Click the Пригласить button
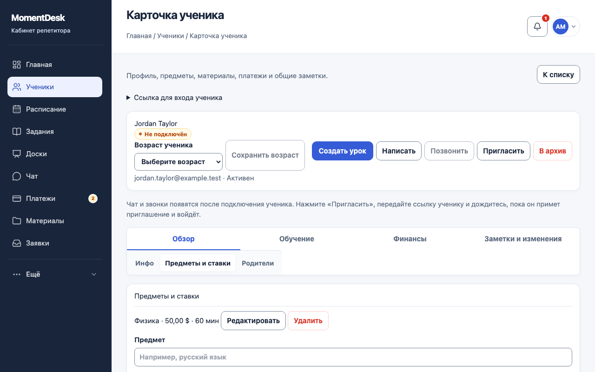The image size is (595, 372). [503, 151]
